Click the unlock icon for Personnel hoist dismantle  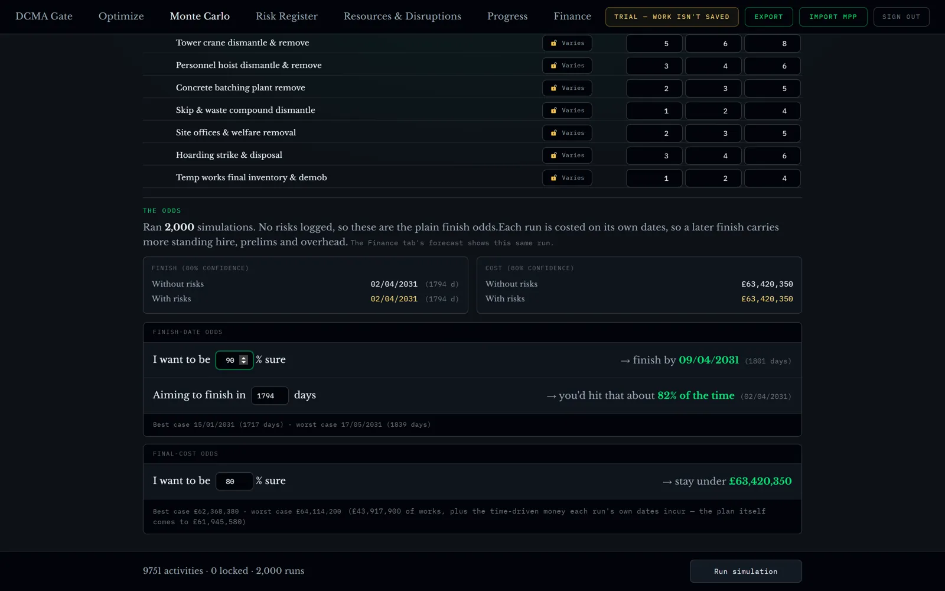(553, 66)
